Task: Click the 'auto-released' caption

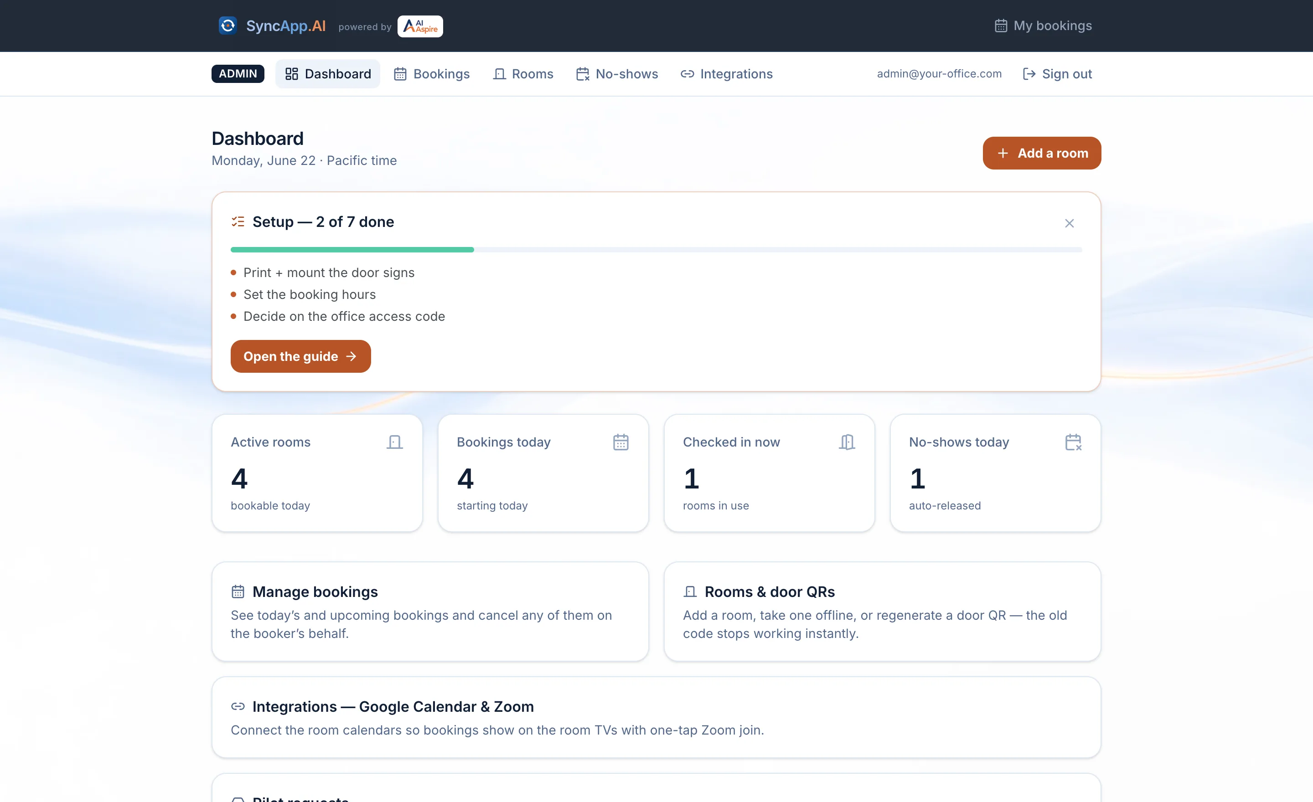Action: pos(945,505)
